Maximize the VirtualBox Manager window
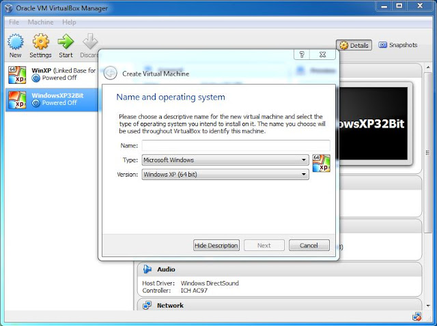Viewport: 437px width, 326px height. (x=399, y=6)
